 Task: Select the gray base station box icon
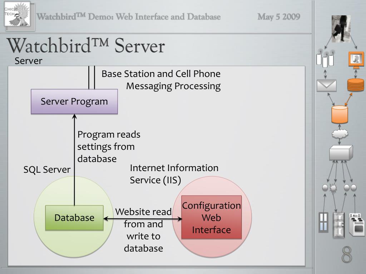click(x=341, y=153)
